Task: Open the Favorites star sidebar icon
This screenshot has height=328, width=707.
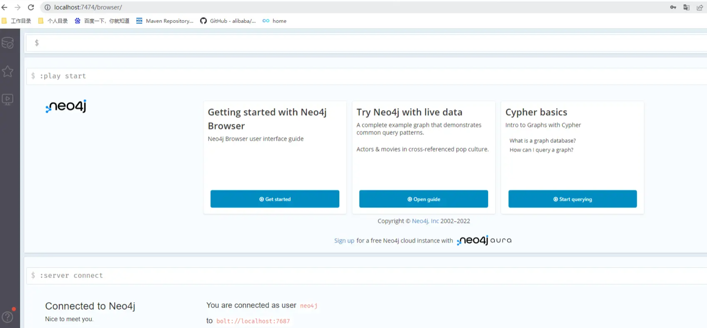Action: coord(8,71)
